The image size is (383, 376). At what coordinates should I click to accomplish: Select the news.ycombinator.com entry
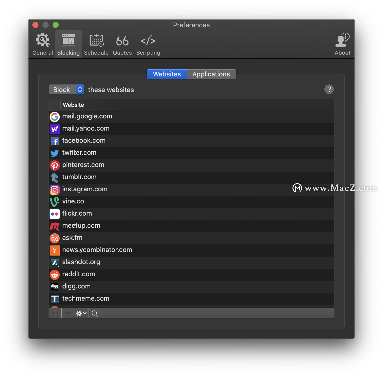(192, 250)
